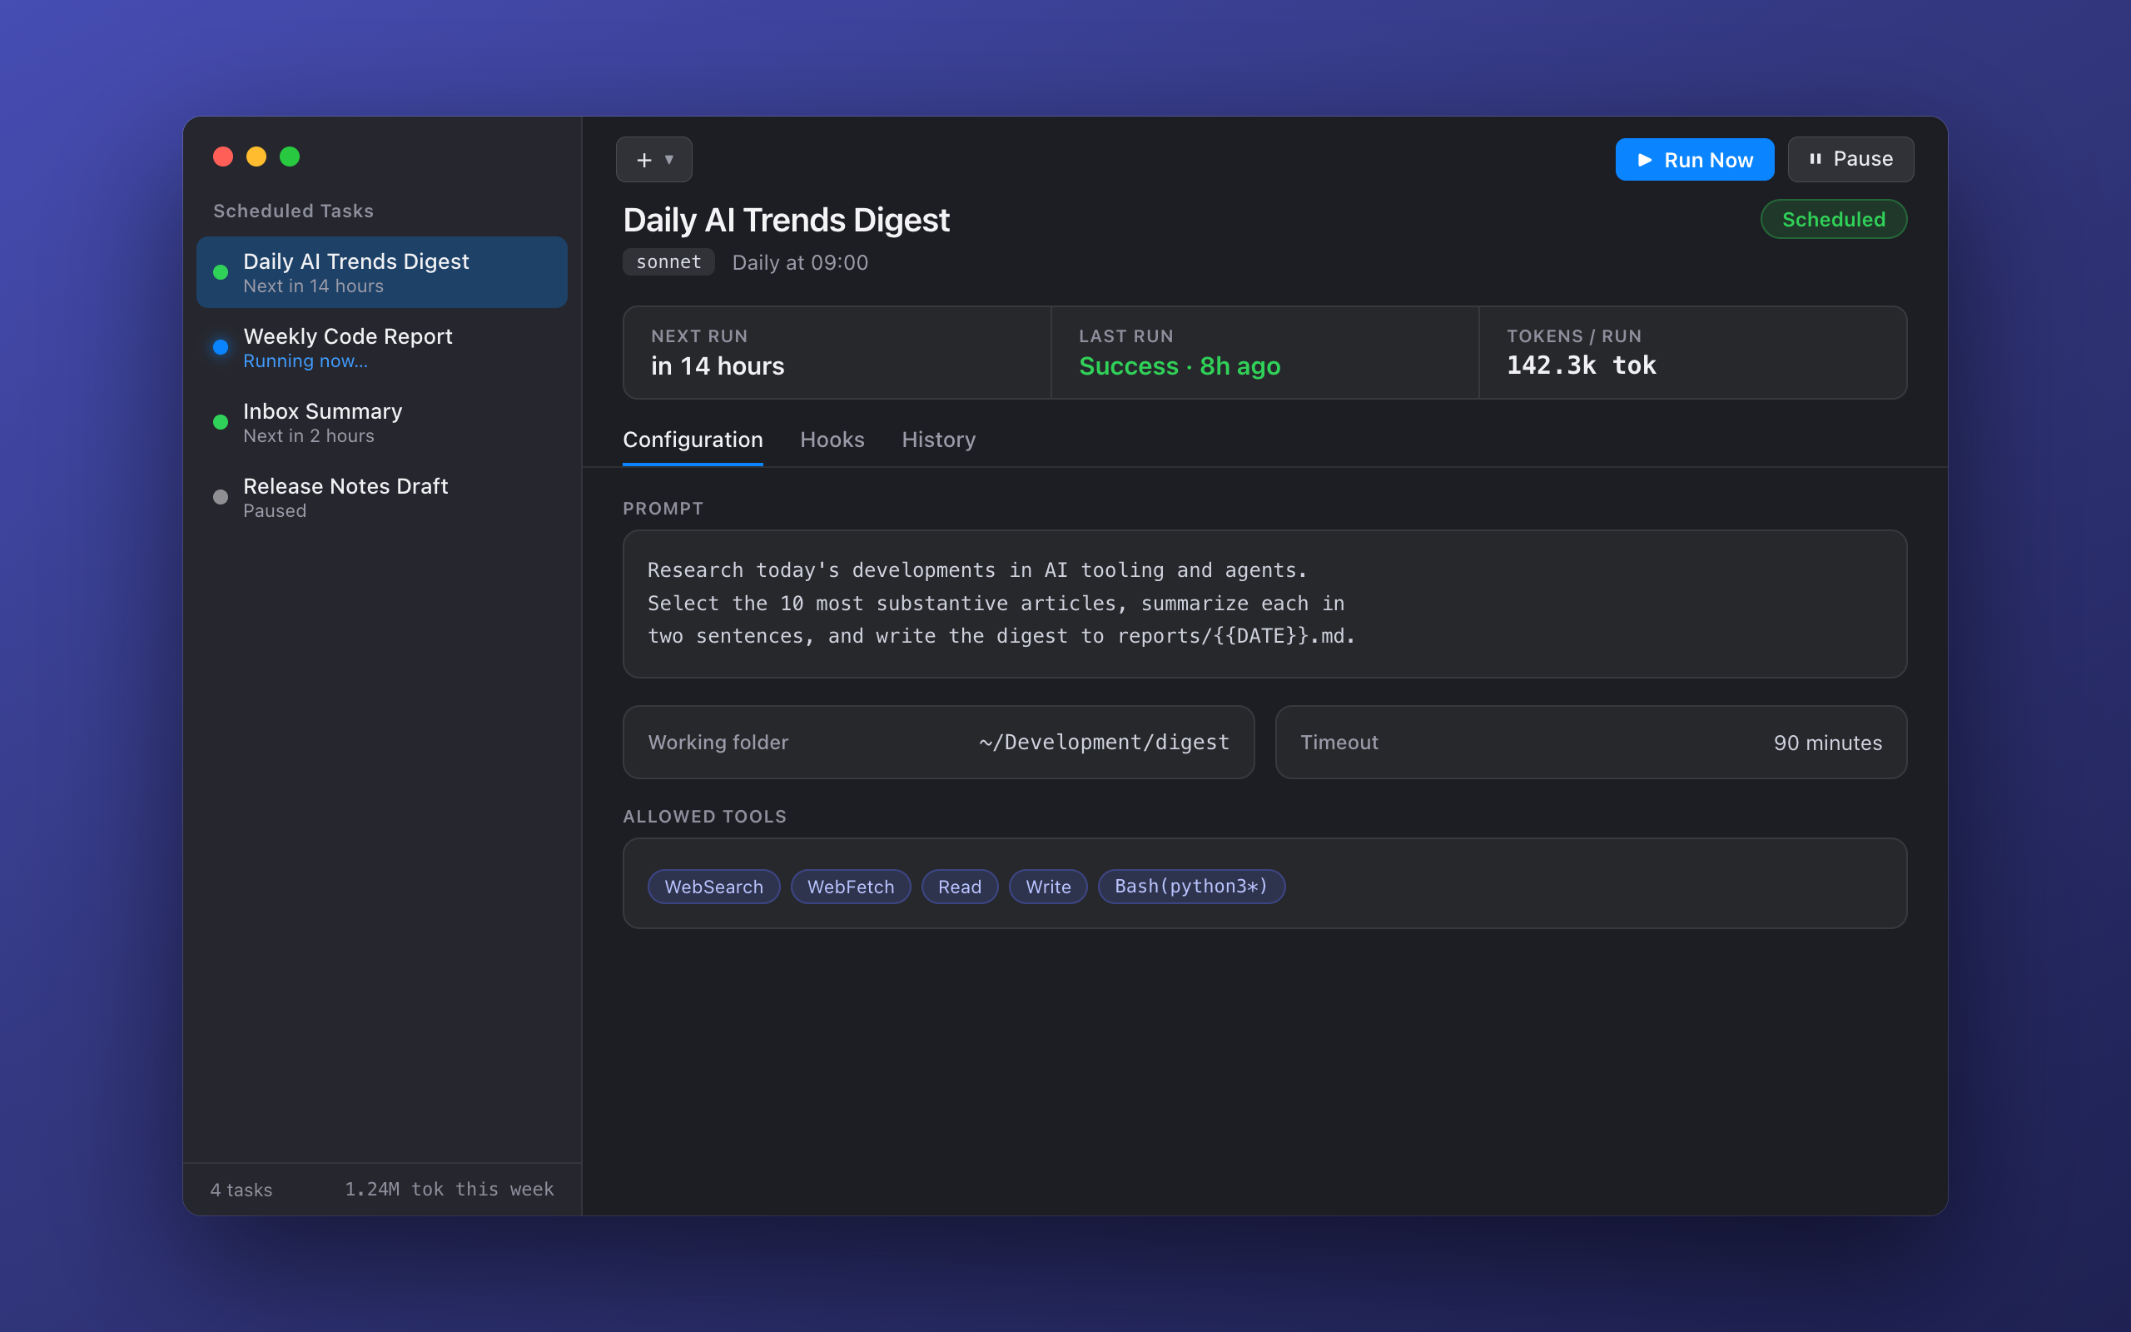
Task: Click green status dot of Inbox Summary
Action: click(221, 422)
